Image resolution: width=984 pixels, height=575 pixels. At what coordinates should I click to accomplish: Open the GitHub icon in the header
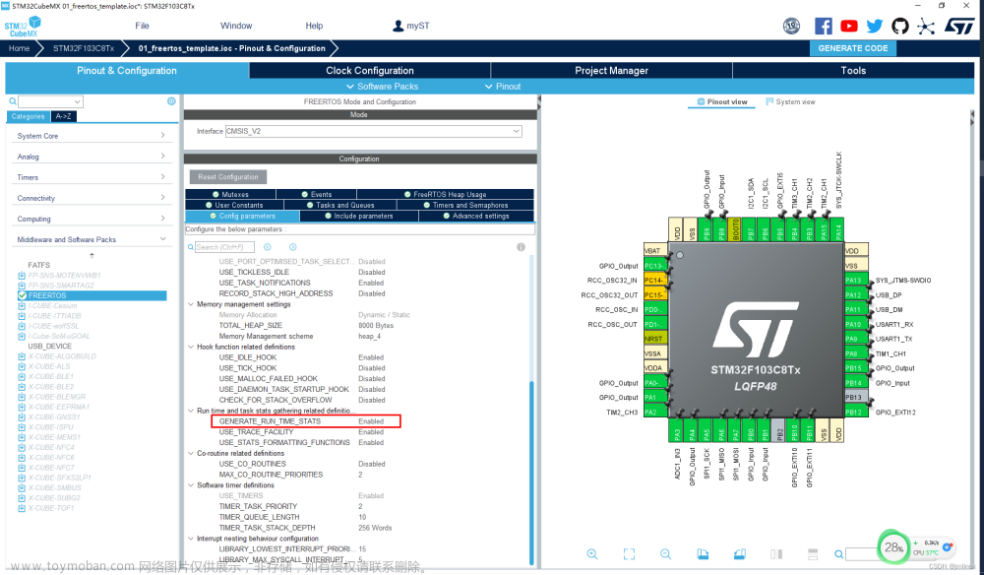pyautogui.click(x=900, y=26)
